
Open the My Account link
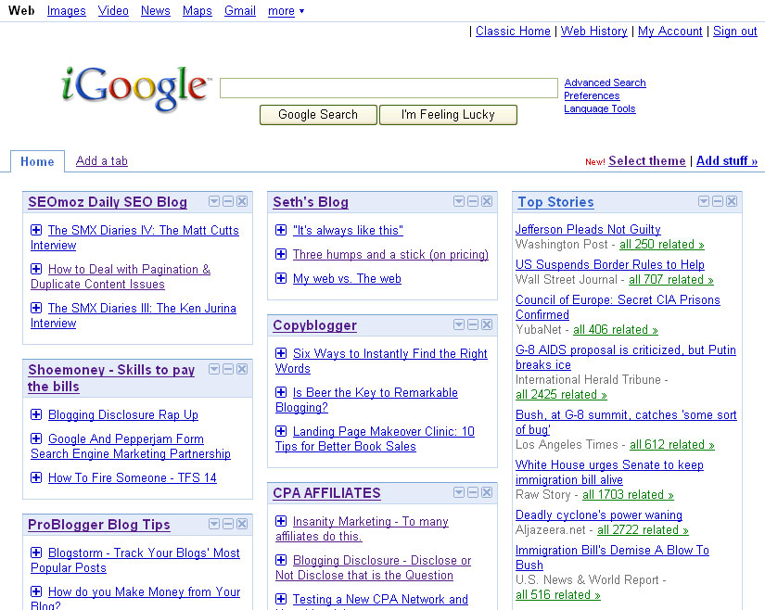[670, 32]
